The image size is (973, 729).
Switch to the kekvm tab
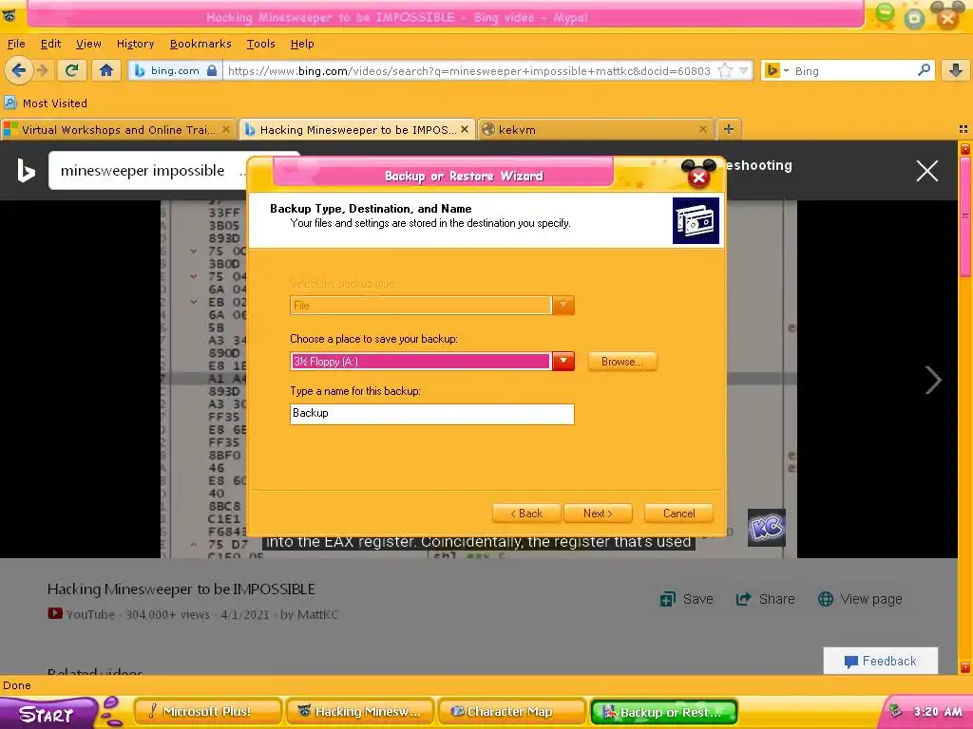coord(596,129)
